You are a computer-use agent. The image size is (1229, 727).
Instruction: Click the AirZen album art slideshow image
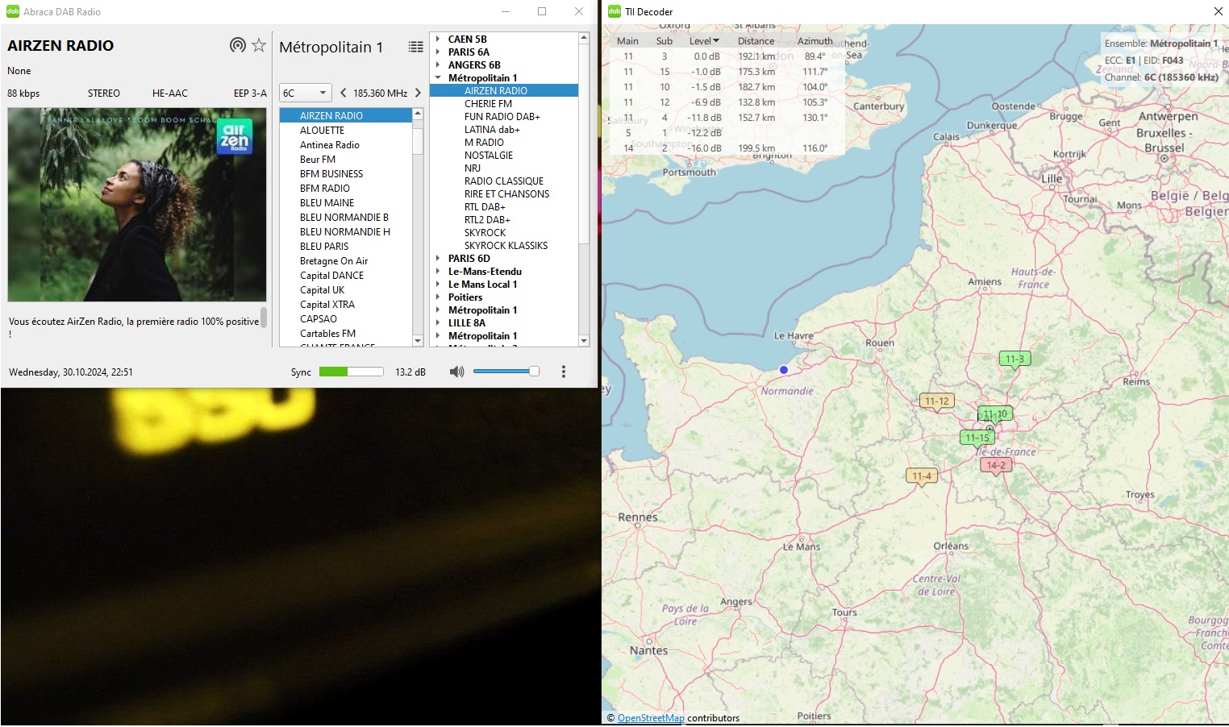pyautogui.click(x=137, y=205)
